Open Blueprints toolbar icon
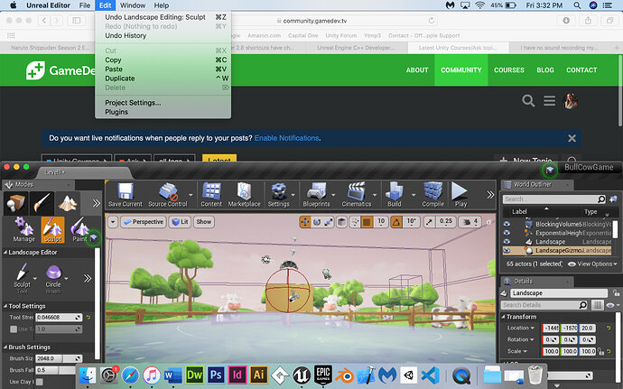The height and width of the screenshot is (389, 623). 316,195
